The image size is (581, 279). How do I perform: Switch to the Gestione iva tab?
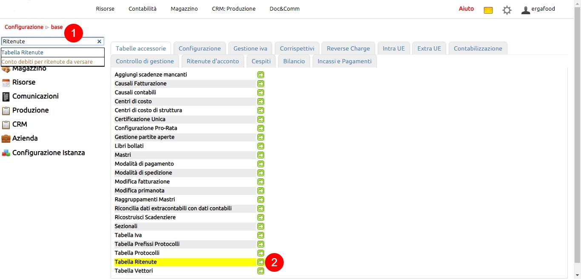coord(250,48)
